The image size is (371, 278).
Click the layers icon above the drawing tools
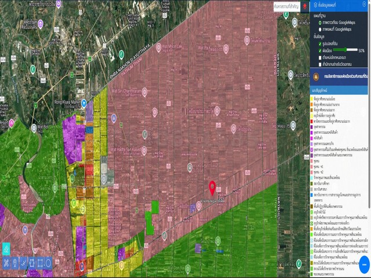(x=6, y=248)
